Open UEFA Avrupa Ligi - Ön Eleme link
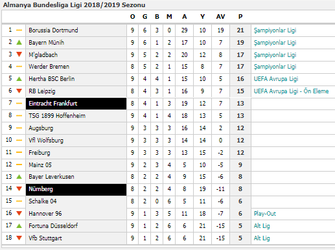Viewport: 335px width, 250px height. click(x=291, y=91)
